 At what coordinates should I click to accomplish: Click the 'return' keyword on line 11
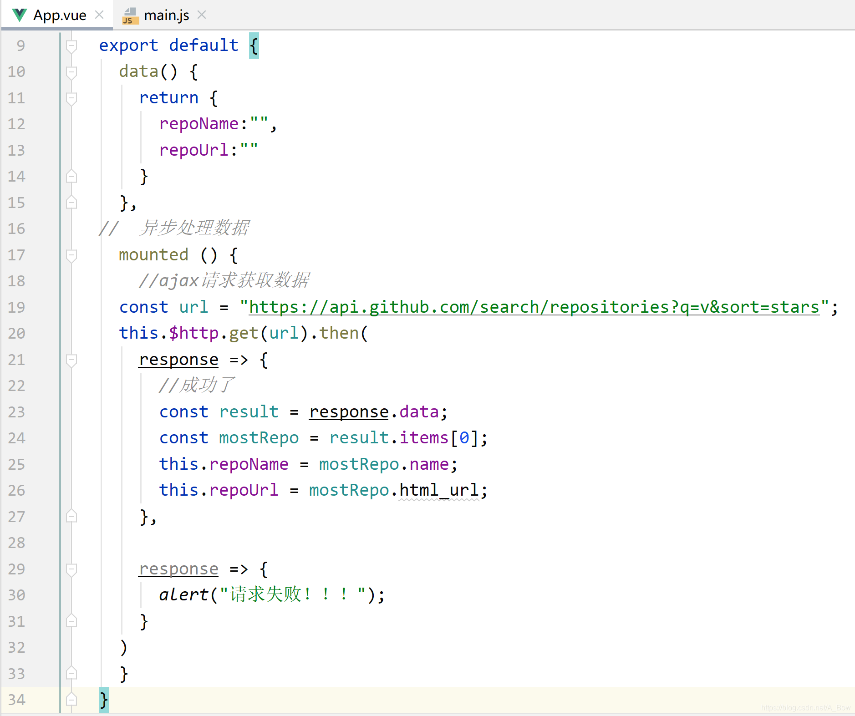pyautogui.click(x=168, y=98)
